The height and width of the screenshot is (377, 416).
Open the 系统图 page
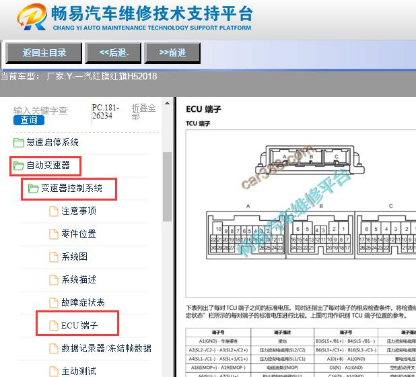click(74, 256)
